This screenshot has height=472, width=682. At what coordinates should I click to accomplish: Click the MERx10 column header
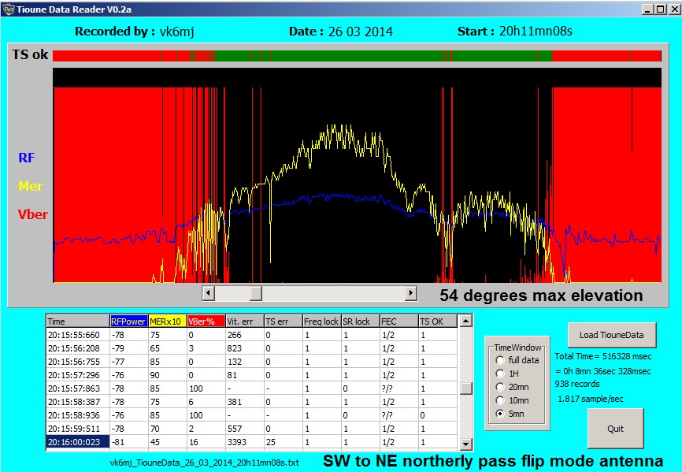(x=167, y=321)
